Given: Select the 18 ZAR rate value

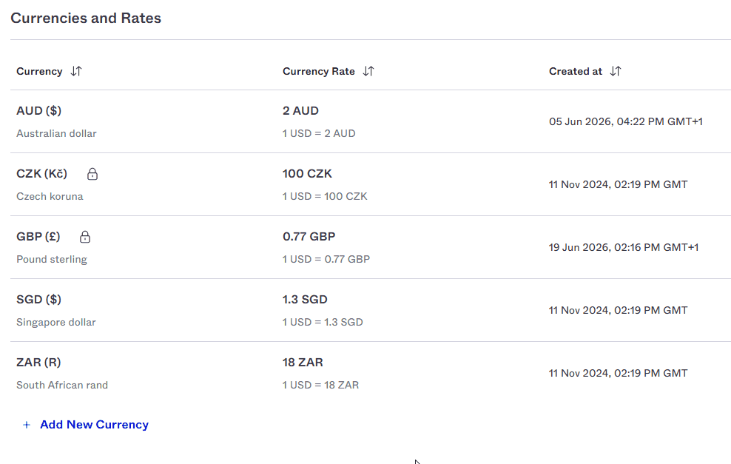Looking at the screenshot, I should tap(303, 363).
